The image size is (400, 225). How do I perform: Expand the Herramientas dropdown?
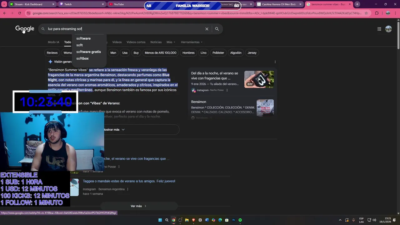[x=192, y=42]
